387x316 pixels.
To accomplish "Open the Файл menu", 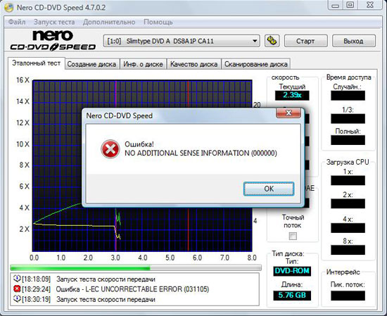I will coord(17,22).
